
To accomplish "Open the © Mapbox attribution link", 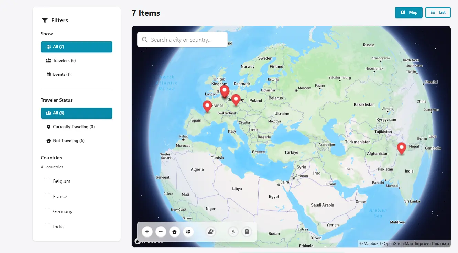I will [x=369, y=244].
